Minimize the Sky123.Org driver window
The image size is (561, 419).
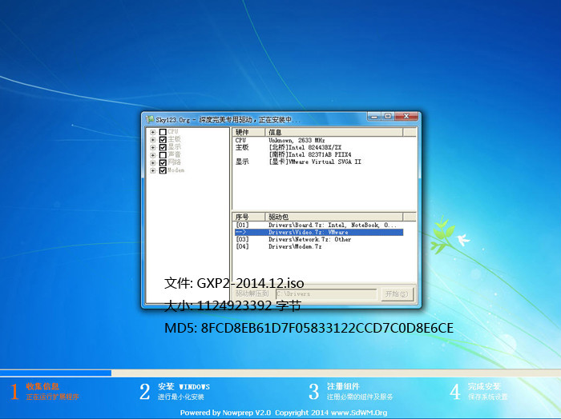tap(374, 117)
